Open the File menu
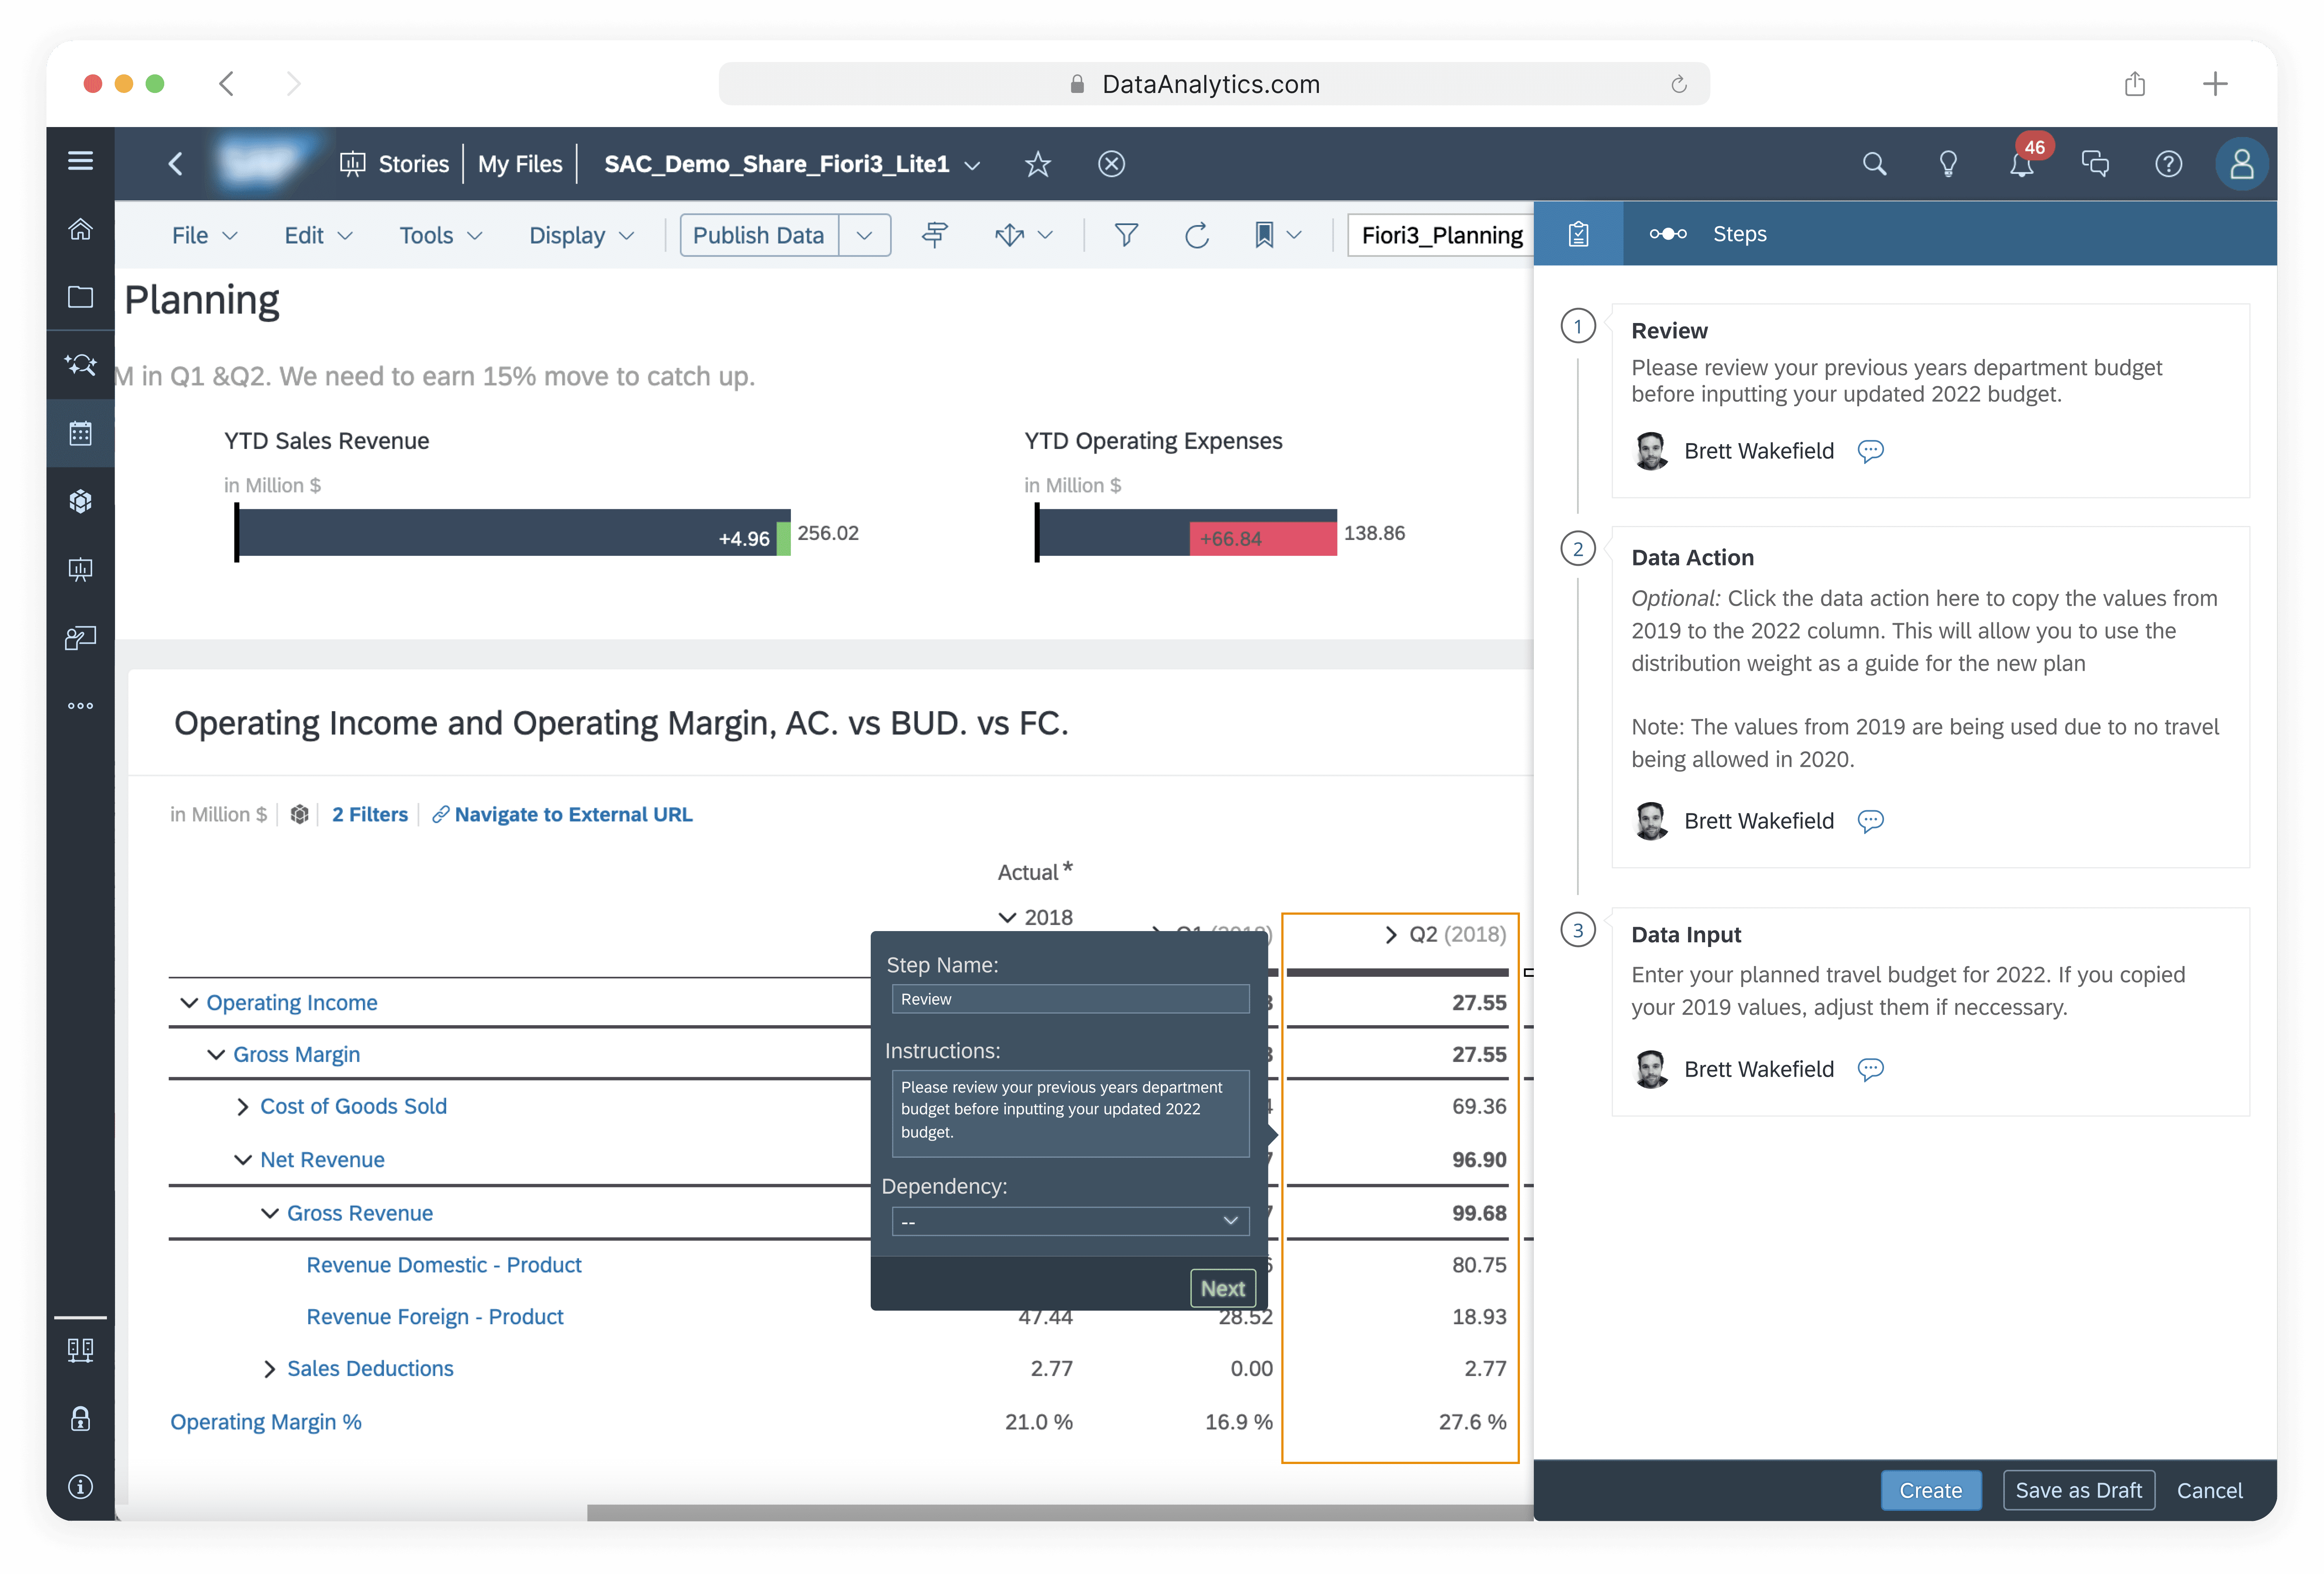This screenshot has height=1574, width=2324. (x=204, y=235)
